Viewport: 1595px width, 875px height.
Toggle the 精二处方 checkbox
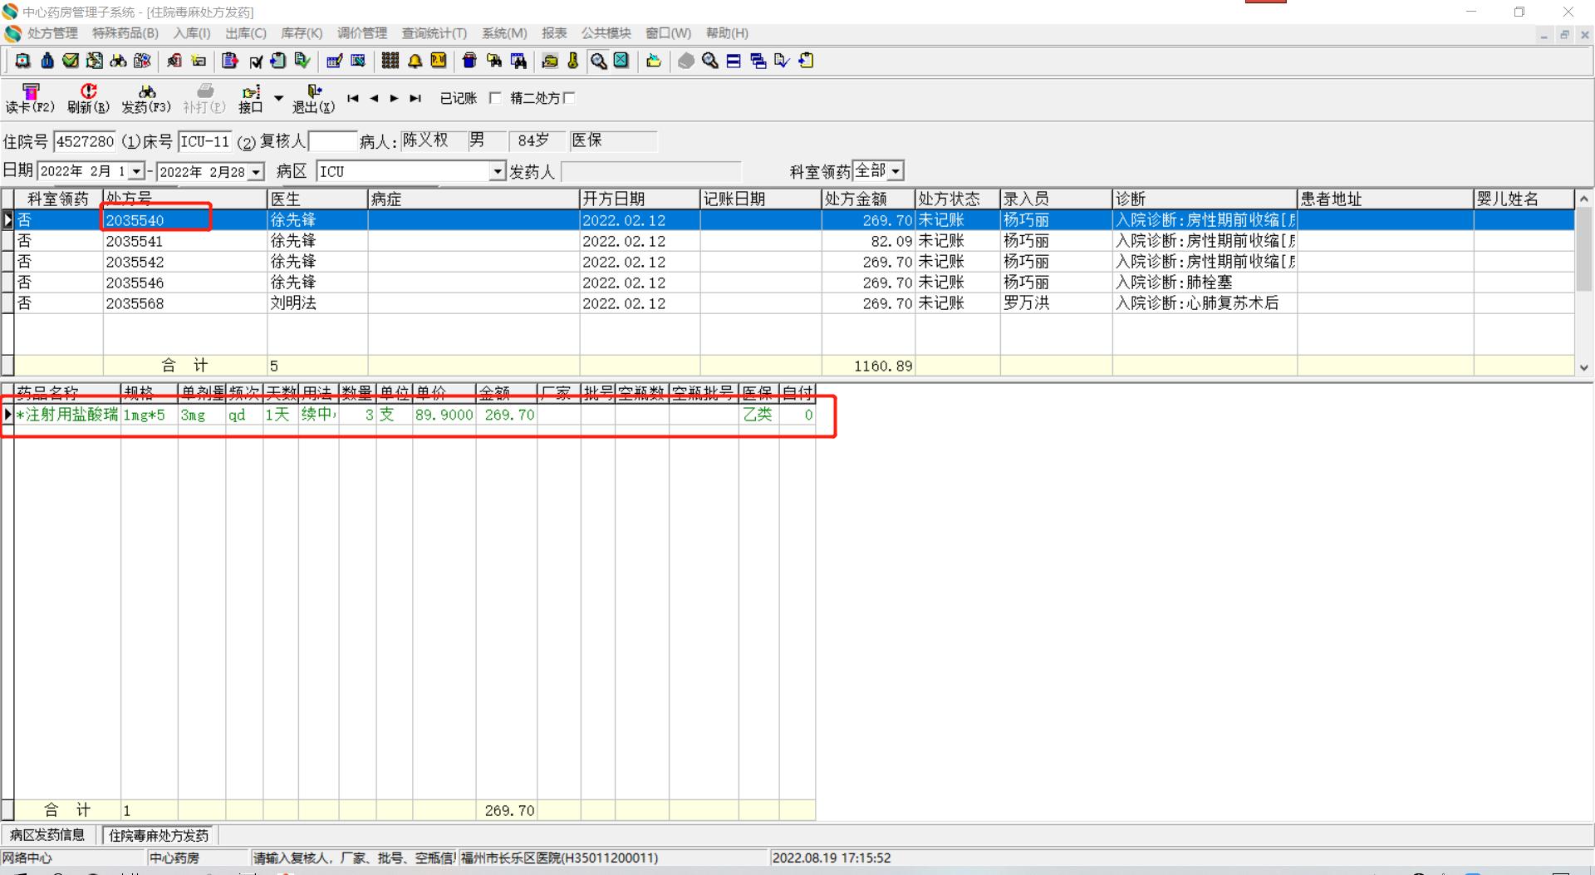[569, 98]
